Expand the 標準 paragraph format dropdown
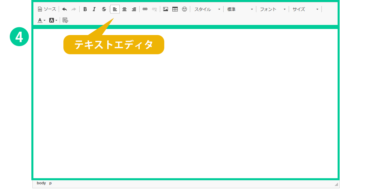Image resolution: width=371 pixels, height=190 pixels. 240,9
